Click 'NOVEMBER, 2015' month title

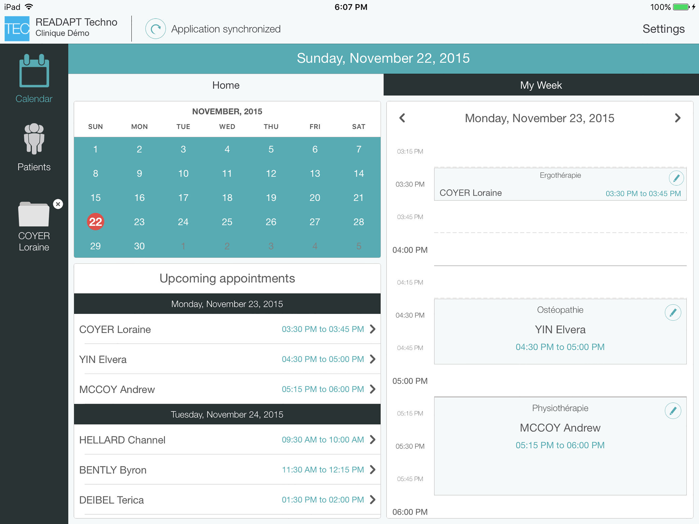227,111
